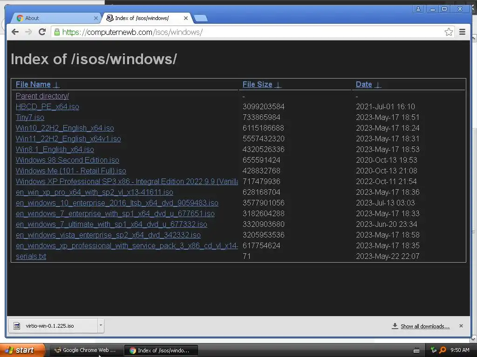Click the arrow next to File Name
Image resolution: width=477 pixels, height=357 pixels.
(56, 85)
